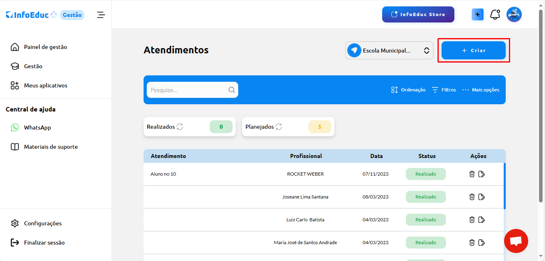Click professional name Maria José de Santos Andrade
The image size is (545, 261).
(x=305, y=243)
